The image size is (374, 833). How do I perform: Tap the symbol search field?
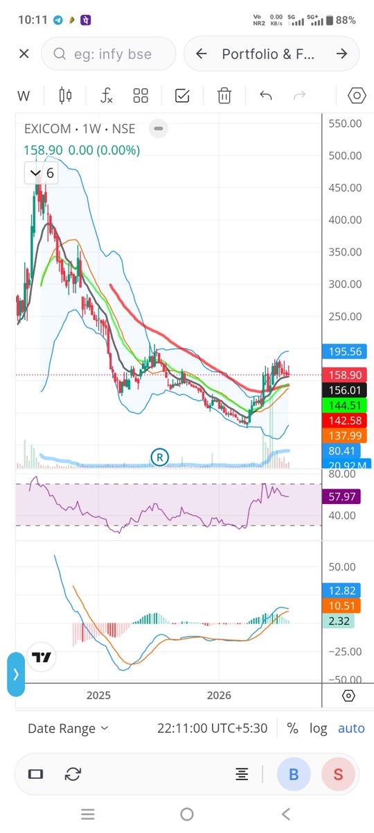(x=108, y=53)
